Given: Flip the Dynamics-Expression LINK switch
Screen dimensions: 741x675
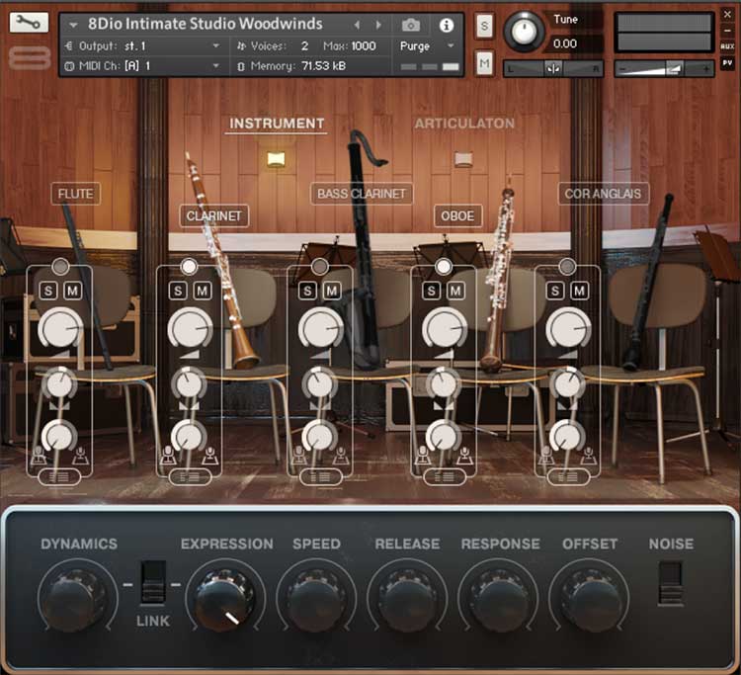Looking at the screenshot, I should 153,582.
